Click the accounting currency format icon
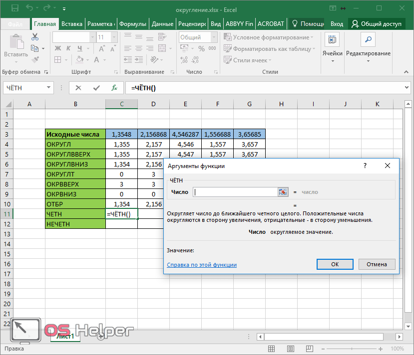 [x=184, y=48]
